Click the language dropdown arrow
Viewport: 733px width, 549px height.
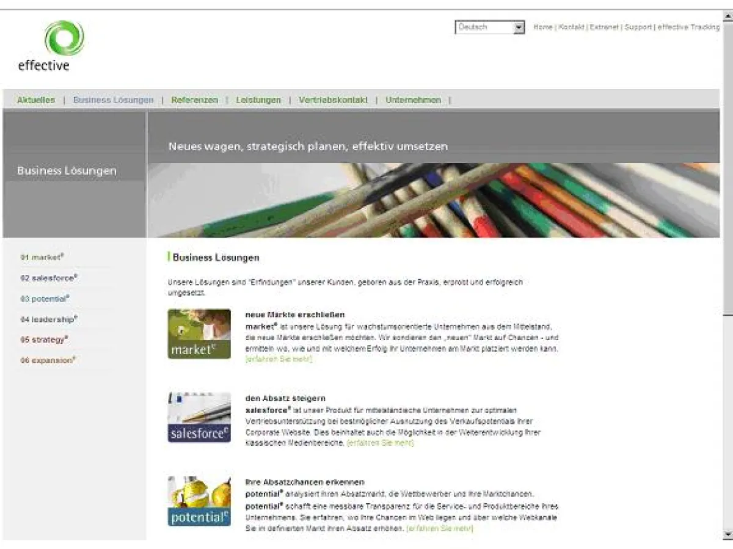[519, 27]
